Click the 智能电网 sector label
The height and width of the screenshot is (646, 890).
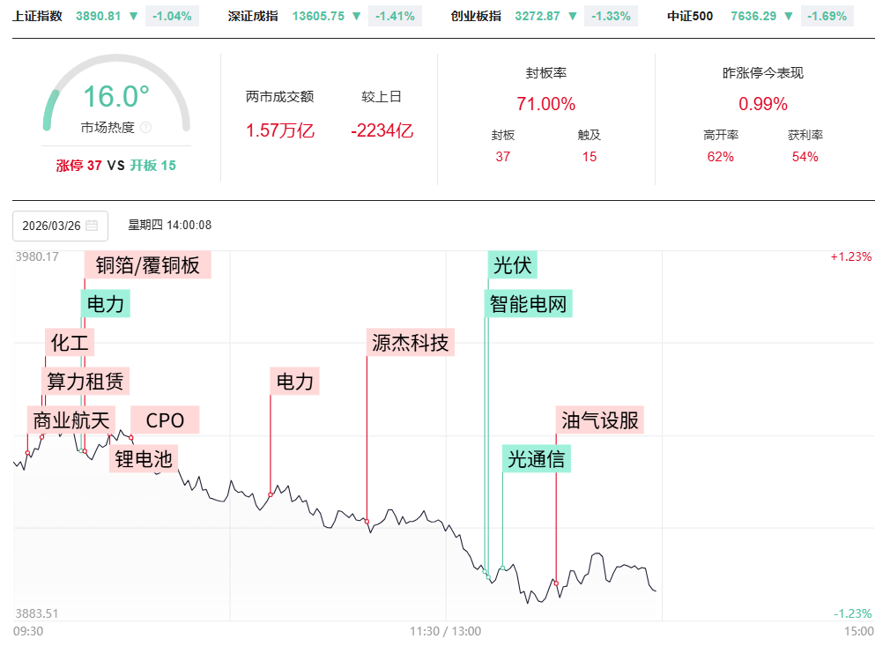pyautogui.click(x=529, y=304)
